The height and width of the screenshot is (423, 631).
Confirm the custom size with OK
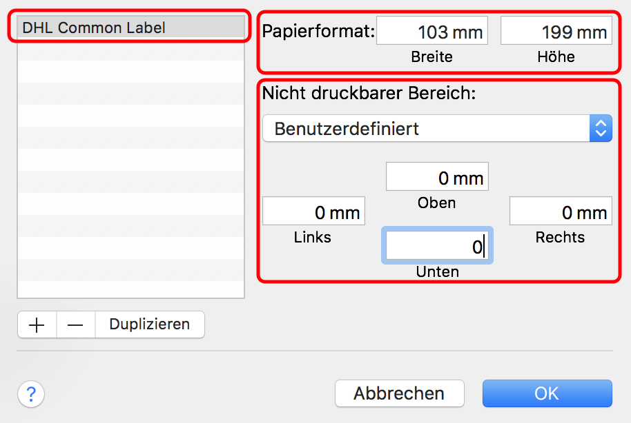pyautogui.click(x=547, y=393)
